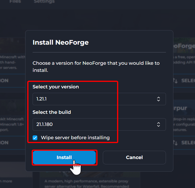Image resolution: width=195 pixels, height=188 pixels.
Task: Open the Files tab in background
Action: coord(15,1)
